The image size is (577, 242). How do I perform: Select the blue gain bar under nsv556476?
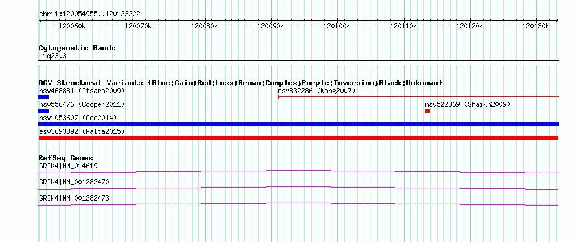point(43,111)
